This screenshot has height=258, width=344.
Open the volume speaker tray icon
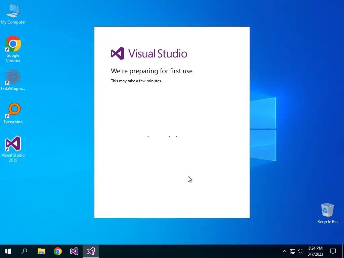click(300, 251)
